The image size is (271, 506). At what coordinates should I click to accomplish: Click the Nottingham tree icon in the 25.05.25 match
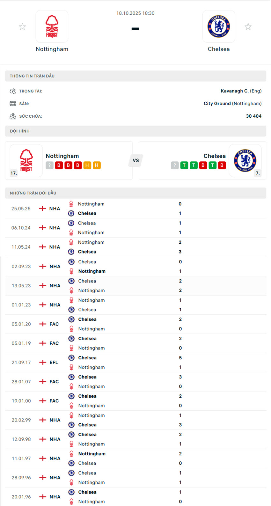(71, 204)
